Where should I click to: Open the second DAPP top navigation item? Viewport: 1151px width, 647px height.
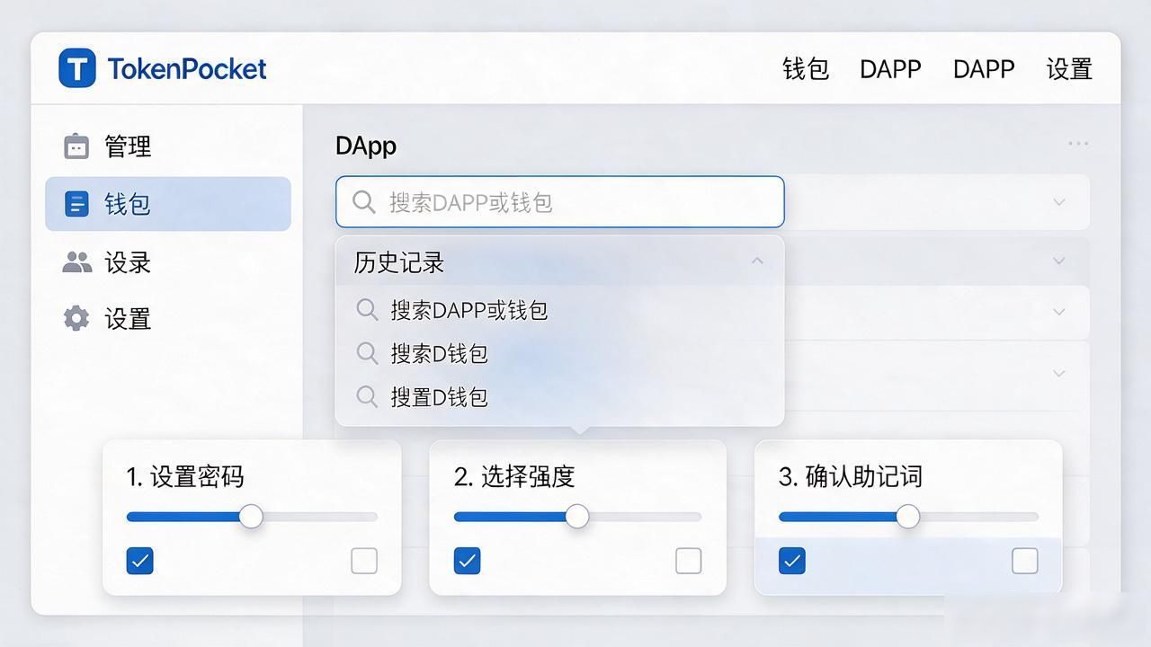click(984, 69)
